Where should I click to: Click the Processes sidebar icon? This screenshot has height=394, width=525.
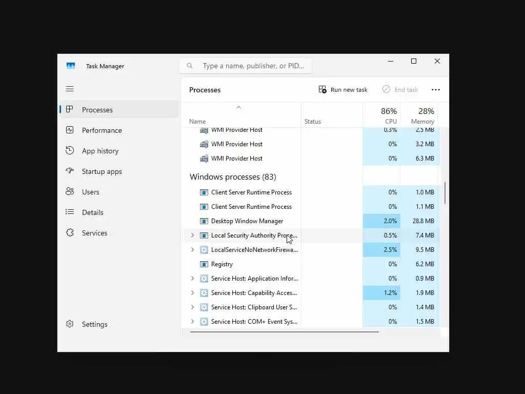pyautogui.click(x=70, y=110)
